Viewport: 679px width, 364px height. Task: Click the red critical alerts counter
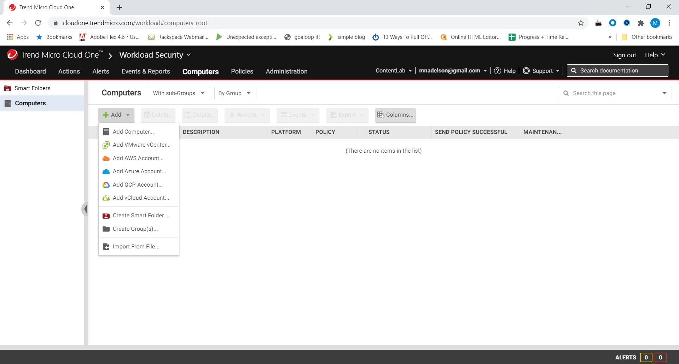pyautogui.click(x=660, y=357)
